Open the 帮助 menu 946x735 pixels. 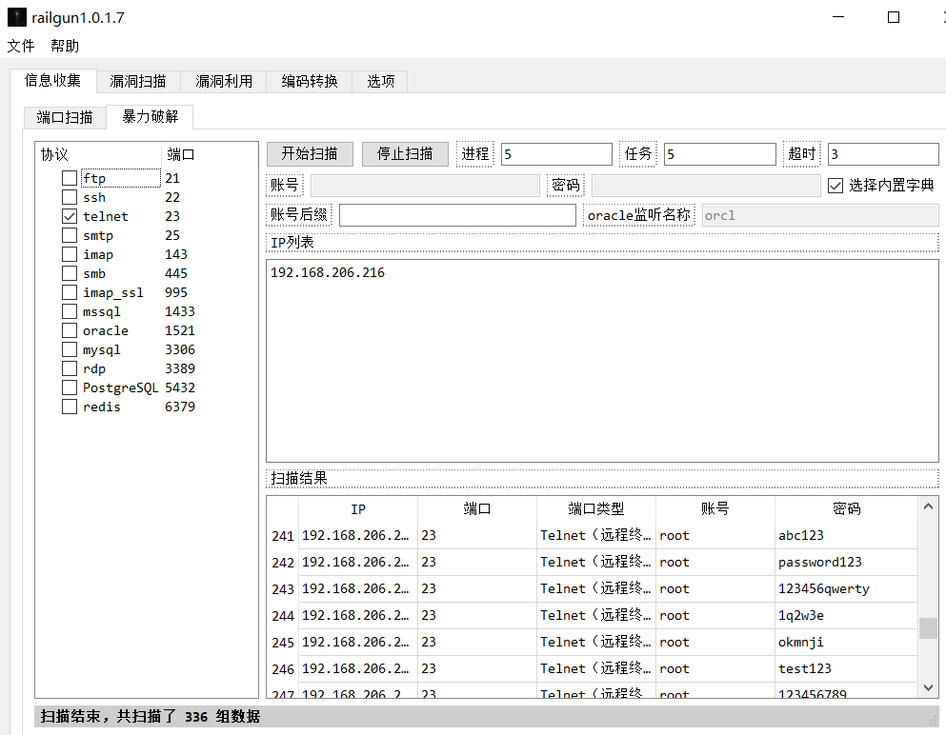tap(64, 45)
